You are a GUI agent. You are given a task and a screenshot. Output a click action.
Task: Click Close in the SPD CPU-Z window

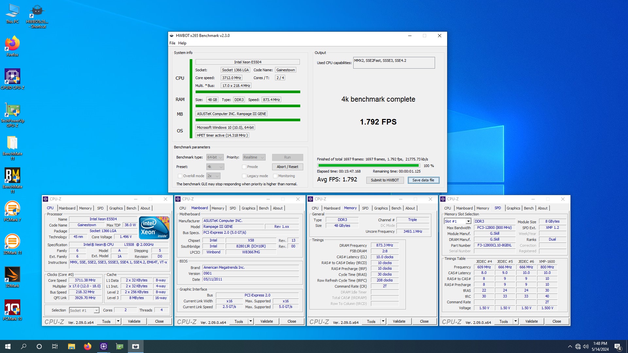click(x=557, y=321)
